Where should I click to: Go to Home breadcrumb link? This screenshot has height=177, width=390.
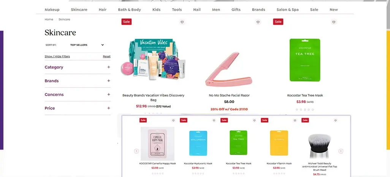[x=49, y=19]
